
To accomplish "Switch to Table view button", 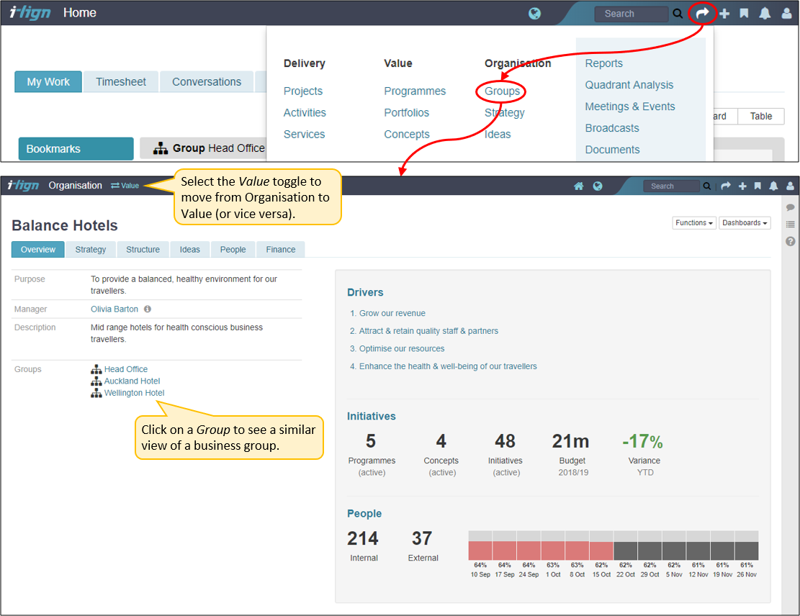I will point(760,117).
